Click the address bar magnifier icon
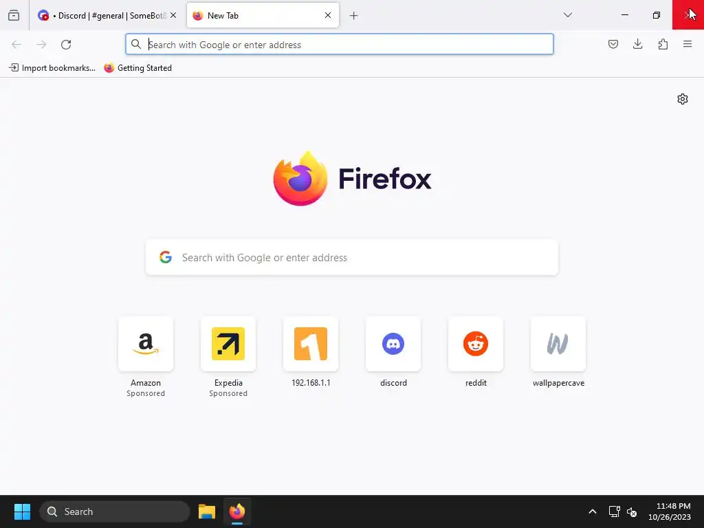The image size is (704, 528). [135, 44]
